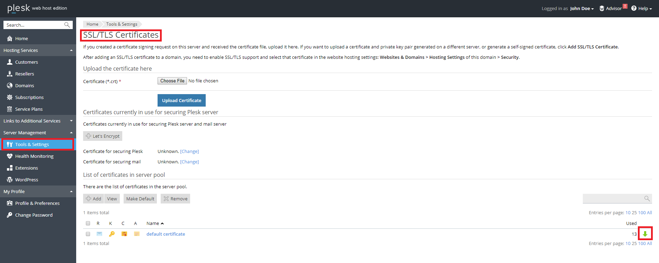This screenshot has width=659, height=263.
Task: Click the sidebar search magnifier icon
Action: pyautogui.click(x=67, y=25)
